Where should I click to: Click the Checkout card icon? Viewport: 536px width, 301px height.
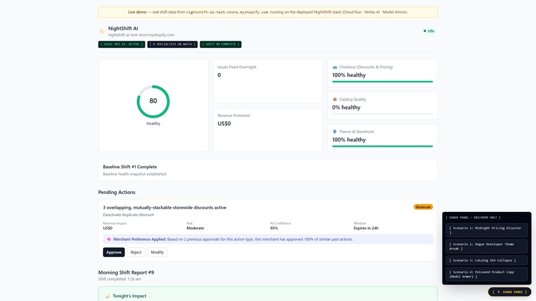(335, 67)
